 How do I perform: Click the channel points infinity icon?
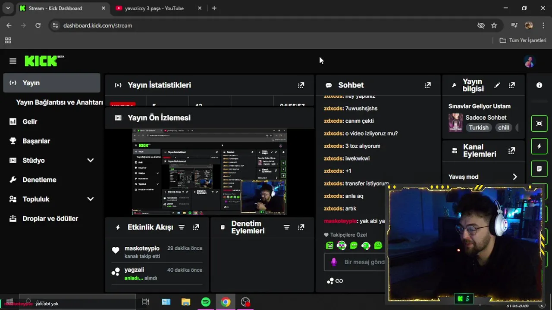pos(335,281)
